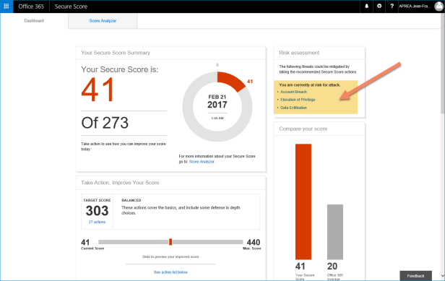
Task: Click the target score slider handle
Action: (170, 242)
